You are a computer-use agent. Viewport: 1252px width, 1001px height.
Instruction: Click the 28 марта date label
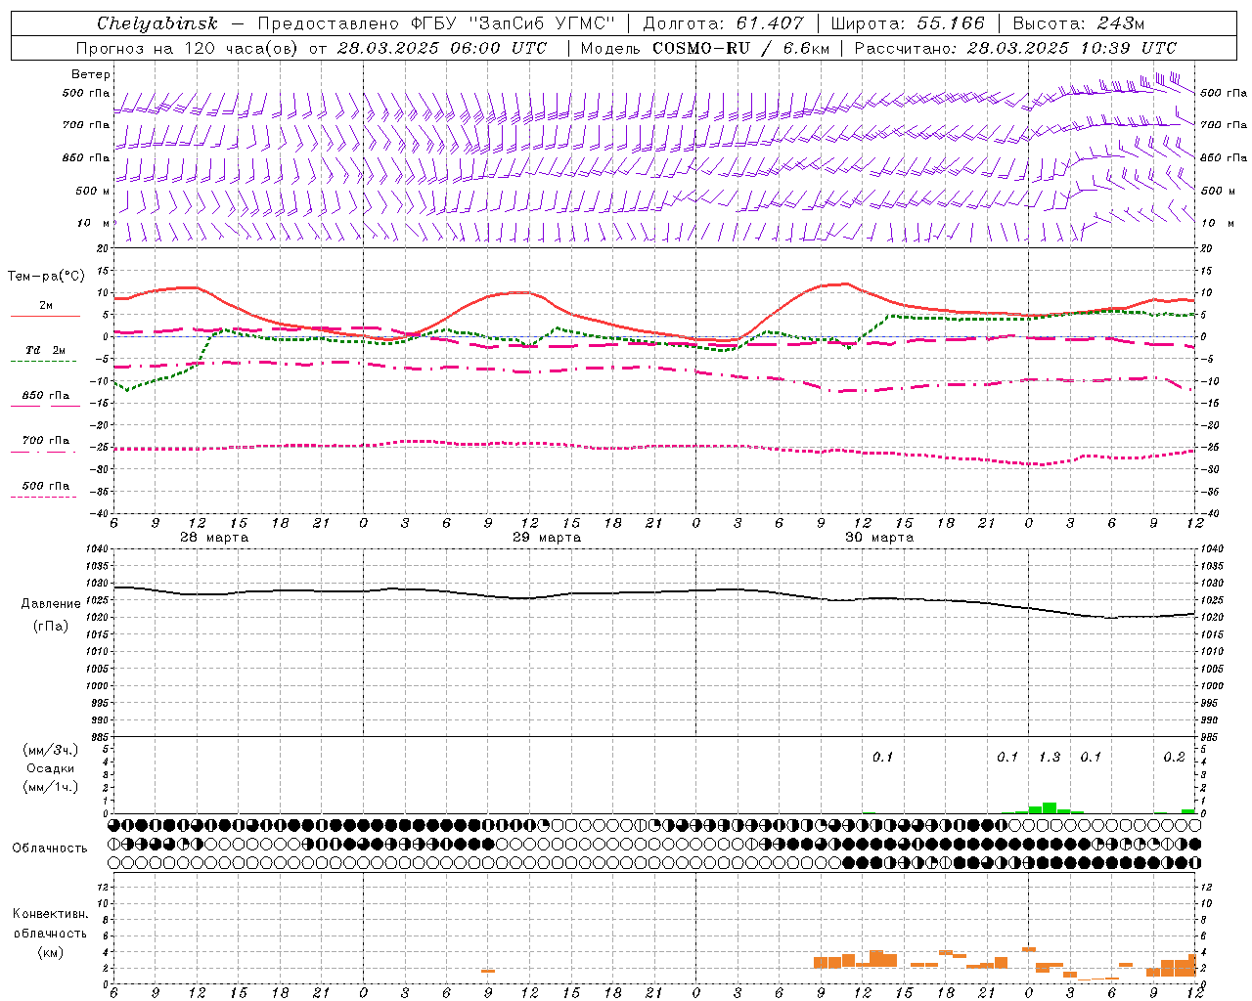tap(214, 538)
